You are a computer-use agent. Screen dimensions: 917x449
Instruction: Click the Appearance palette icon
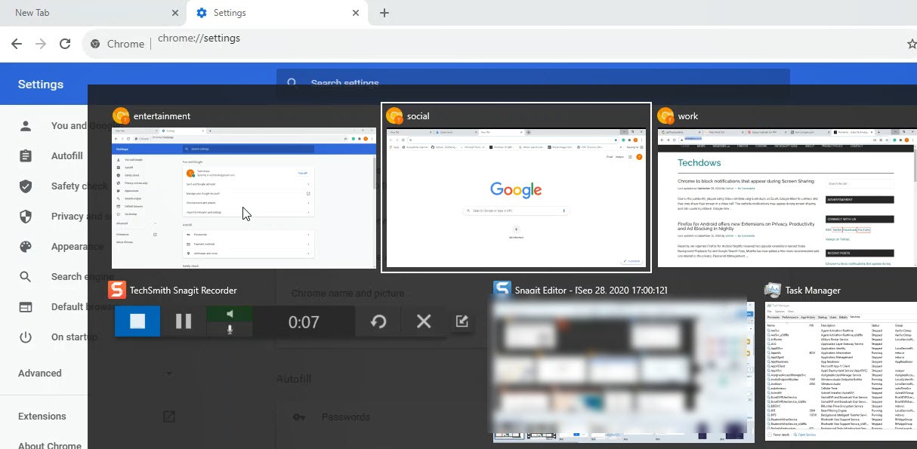[26, 246]
